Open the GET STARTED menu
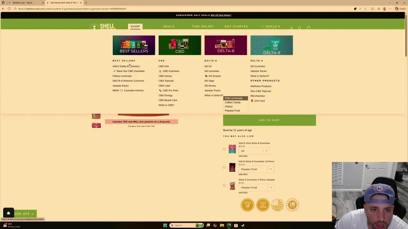The height and width of the screenshot is (229, 408). pyautogui.click(x=237, y=26)
